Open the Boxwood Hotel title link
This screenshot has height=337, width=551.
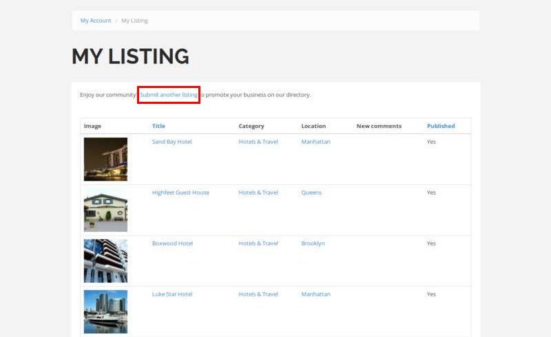pyautogui.click(x=172, y=243)
